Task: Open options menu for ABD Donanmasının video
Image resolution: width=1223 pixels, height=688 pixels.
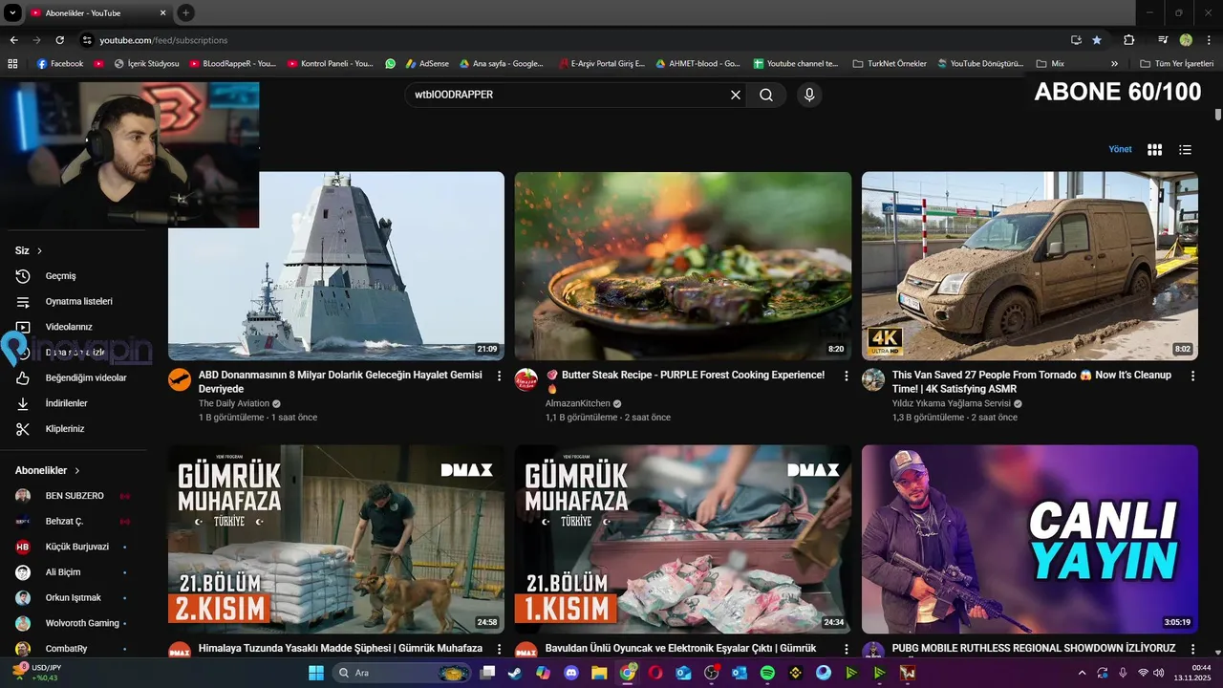Action: click(x=499, y=376)
